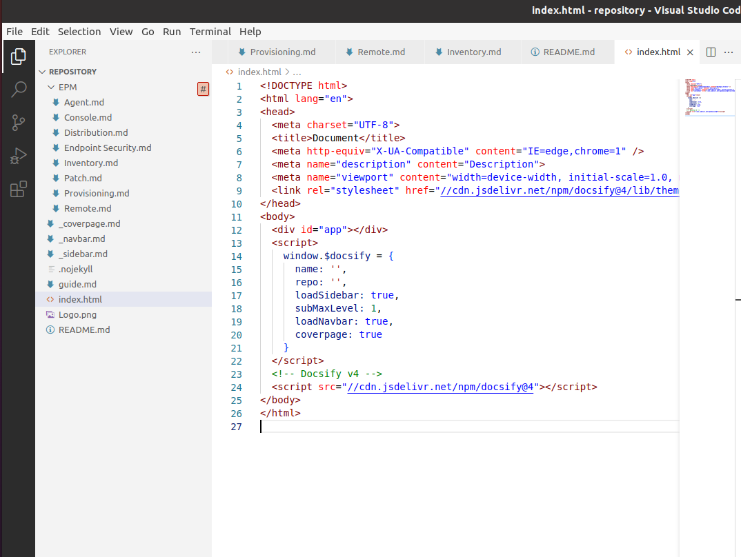
Task: Open Run and Debug view
Action: coord(19,156)
